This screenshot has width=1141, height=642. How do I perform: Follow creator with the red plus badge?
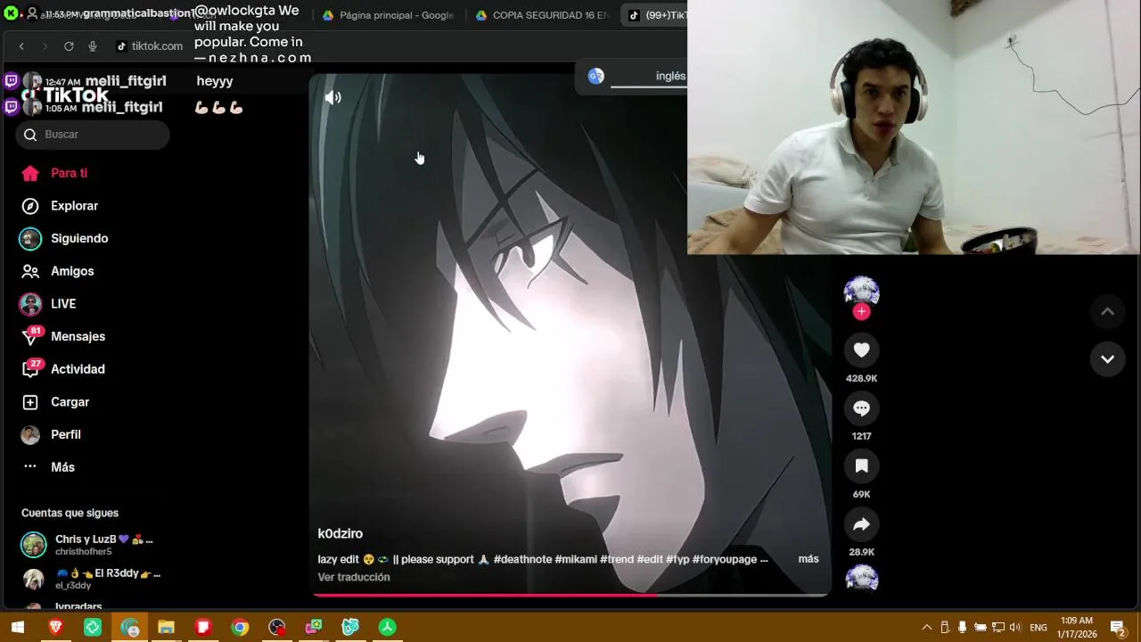[x=861, y=312]
